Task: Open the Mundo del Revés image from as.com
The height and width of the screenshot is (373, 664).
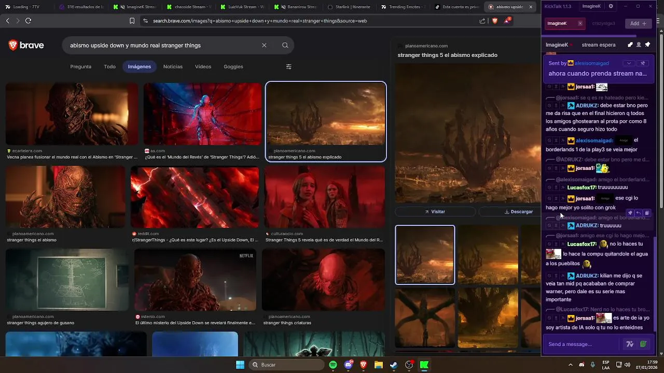Action: pyautogui.click(x=202, y=114)
